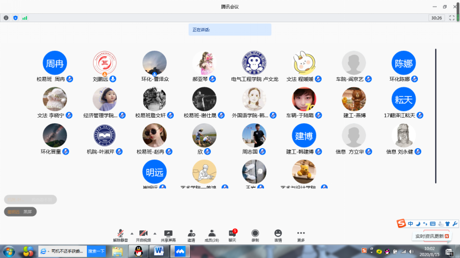Turn on camera with 开启视频
460x258 pixels.
(143, 235)
